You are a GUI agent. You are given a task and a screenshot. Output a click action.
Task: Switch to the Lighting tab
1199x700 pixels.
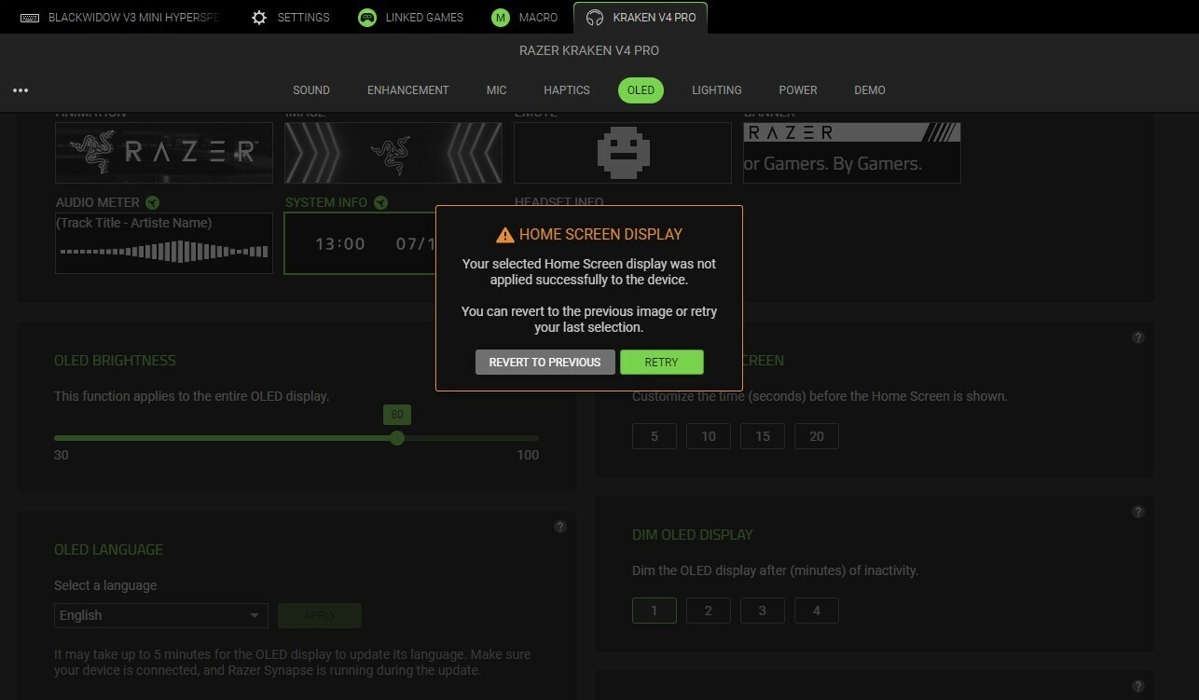[717, 90]
